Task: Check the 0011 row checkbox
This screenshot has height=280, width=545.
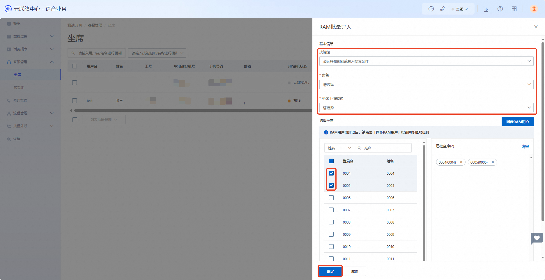Action: click(331, 259)
